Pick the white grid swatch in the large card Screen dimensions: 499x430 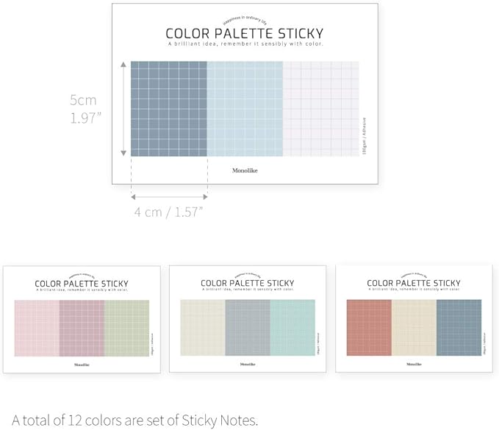pyautogui.click(x=320, y=109)
